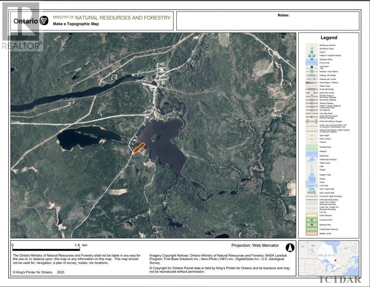Click the Ontario inset locator map
The height and width of the screenshot is (287, 370).
click(328, 258)
